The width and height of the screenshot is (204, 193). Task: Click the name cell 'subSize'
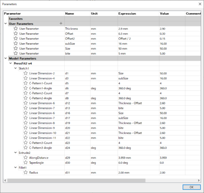point(77,43)
